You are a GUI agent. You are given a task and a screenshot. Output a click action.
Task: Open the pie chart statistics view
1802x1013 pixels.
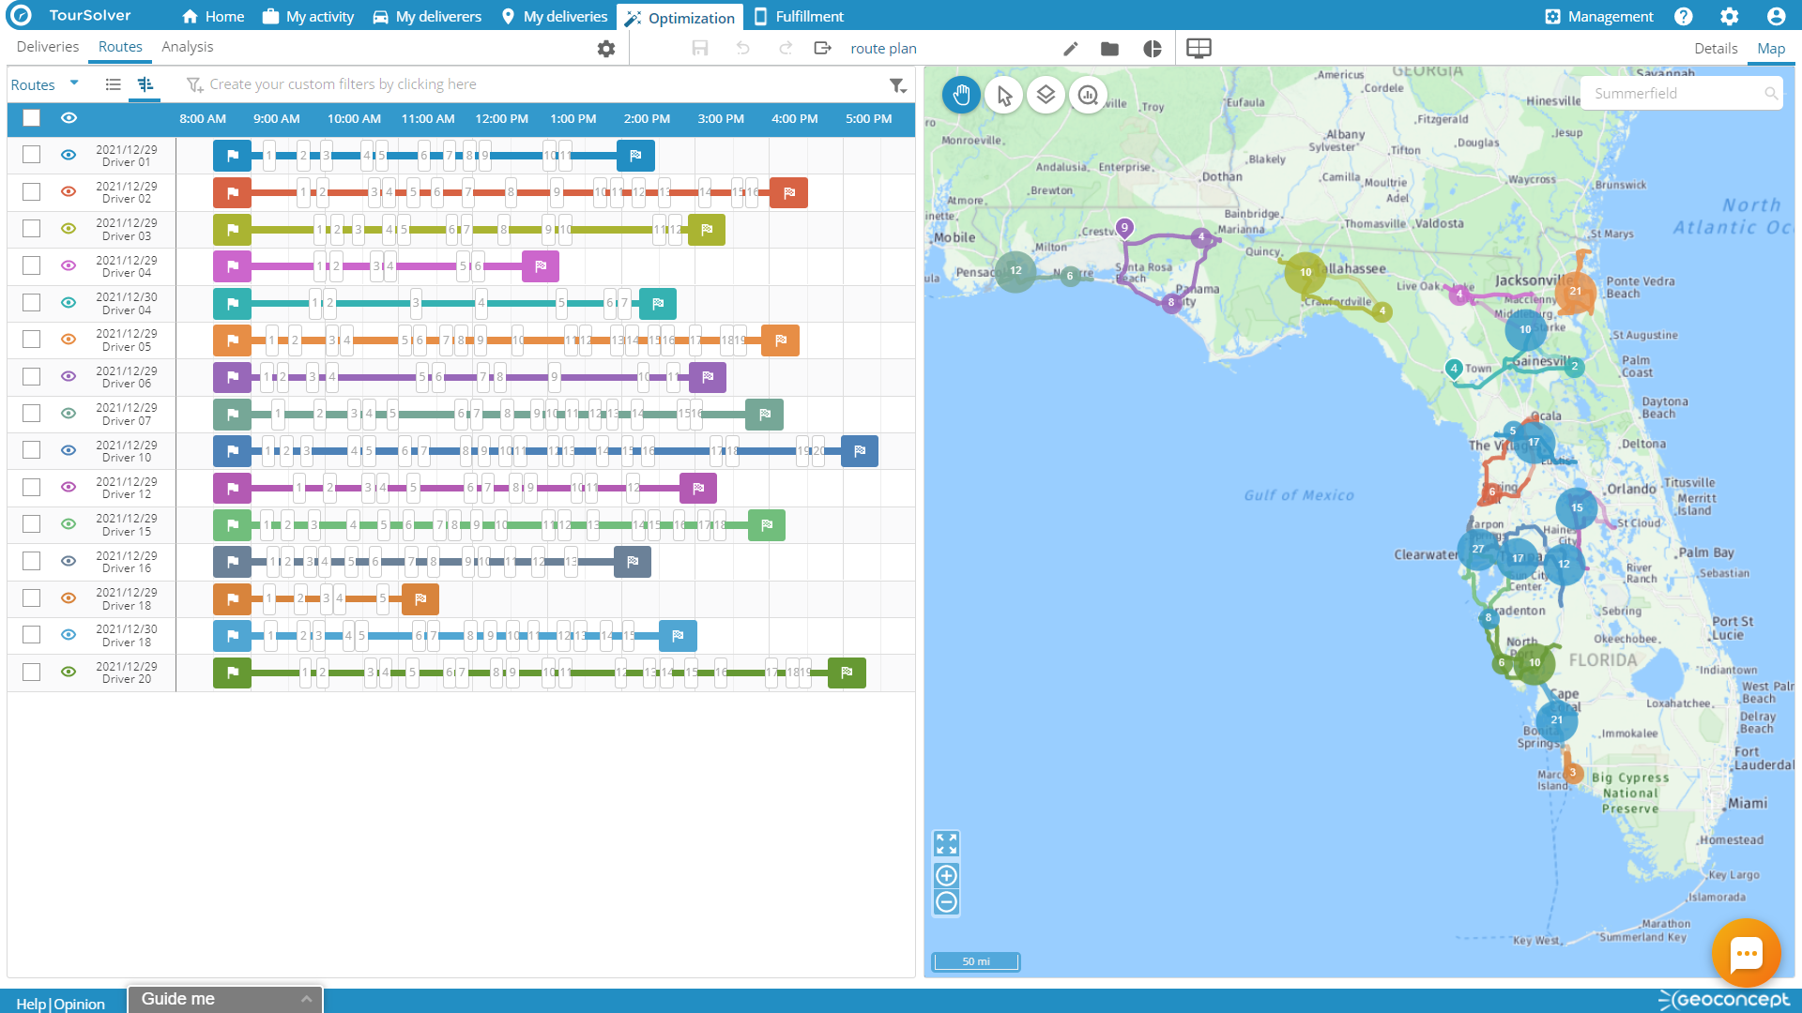point(1152,48)
